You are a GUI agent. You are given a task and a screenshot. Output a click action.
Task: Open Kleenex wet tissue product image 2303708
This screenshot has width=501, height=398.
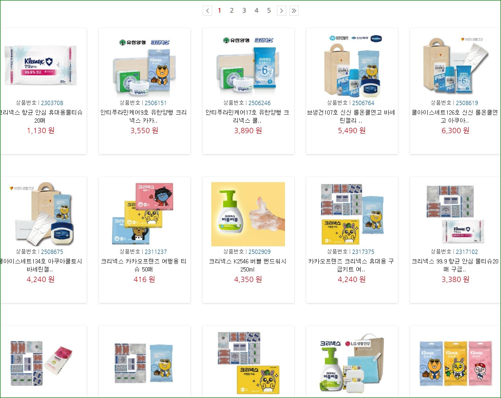tap(40, 66)
